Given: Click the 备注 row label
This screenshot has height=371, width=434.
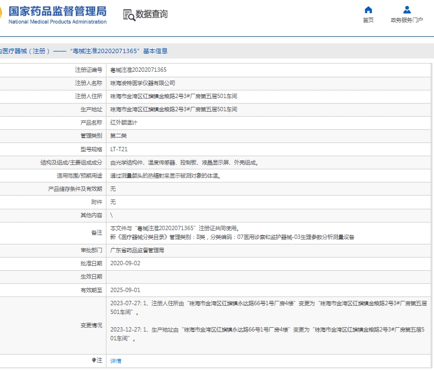Looking at the screenshot, I should coord(97,233).
